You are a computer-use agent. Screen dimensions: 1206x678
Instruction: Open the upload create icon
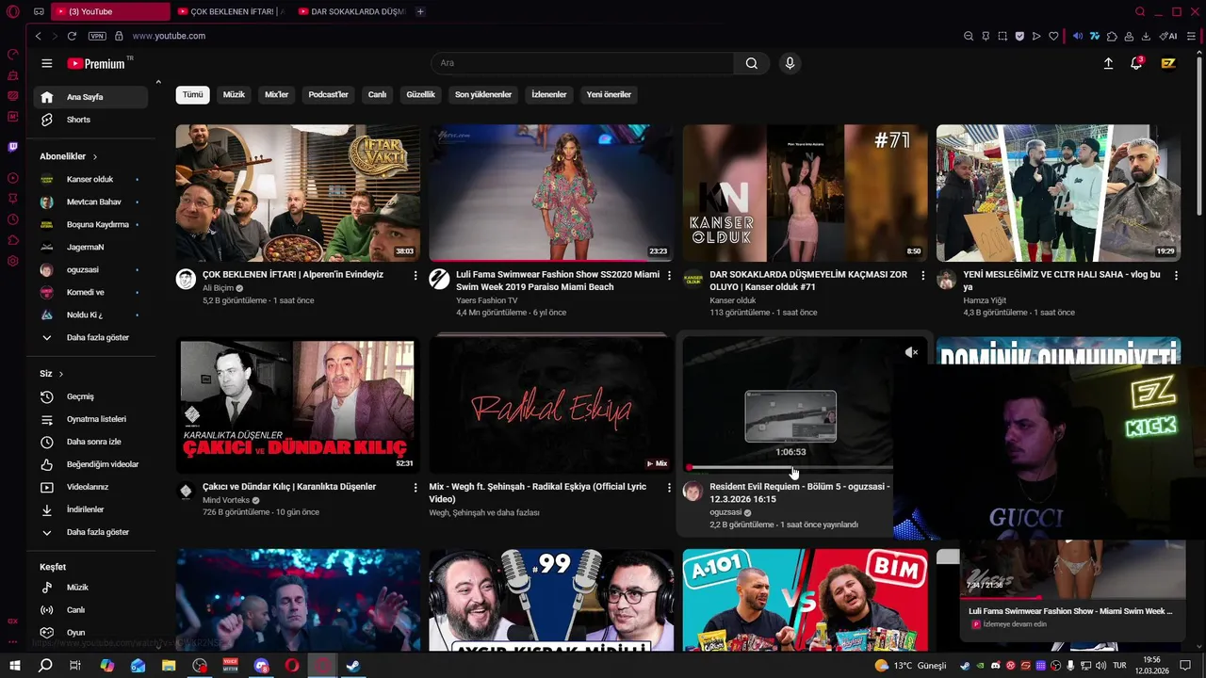tap(1108, 63)
